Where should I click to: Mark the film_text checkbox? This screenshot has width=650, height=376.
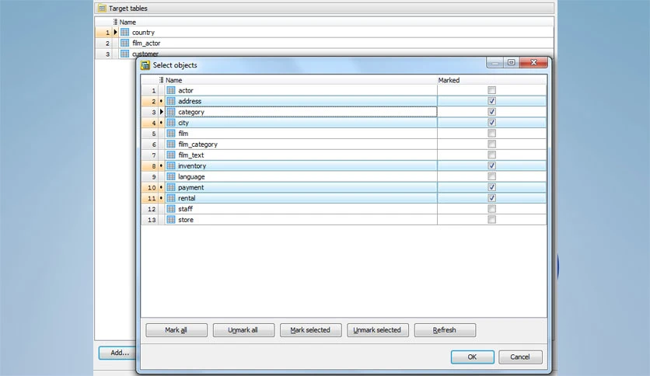[491, 155]
